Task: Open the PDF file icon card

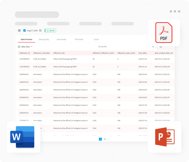Action: (x=164, y=33)
